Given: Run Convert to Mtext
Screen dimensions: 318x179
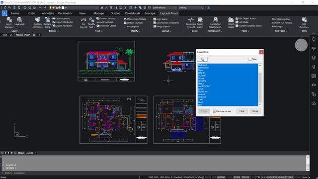Looking at the screenshot, I should [106, 18].
